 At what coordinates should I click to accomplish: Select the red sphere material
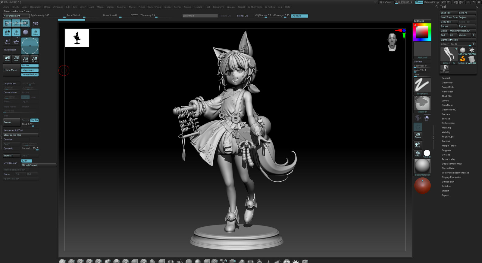[x=422, y=186]
